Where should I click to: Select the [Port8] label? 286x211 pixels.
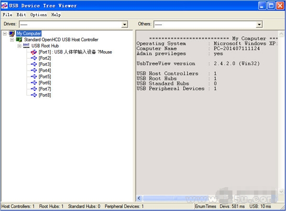click(x=45, y=95)
